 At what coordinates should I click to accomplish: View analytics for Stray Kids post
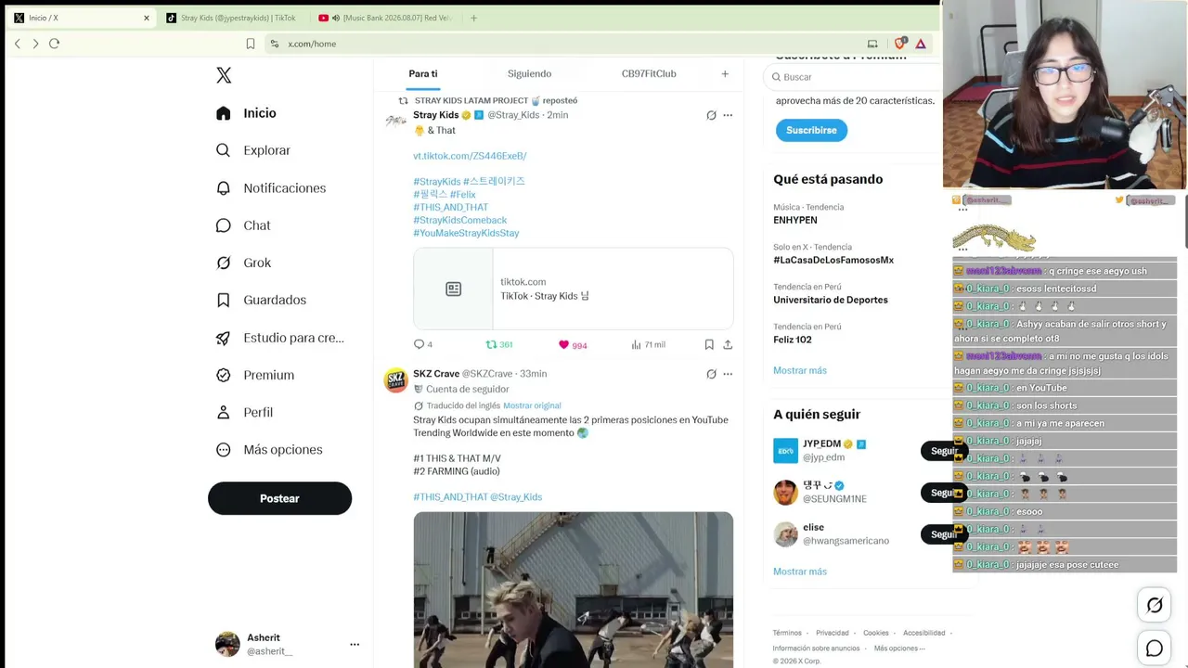(x=648, y=344)
